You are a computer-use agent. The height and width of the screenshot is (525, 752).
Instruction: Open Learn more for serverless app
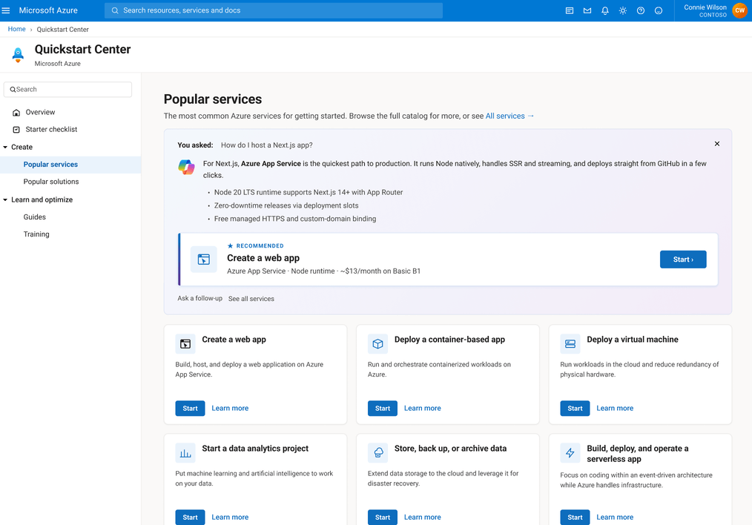(615, 518)
